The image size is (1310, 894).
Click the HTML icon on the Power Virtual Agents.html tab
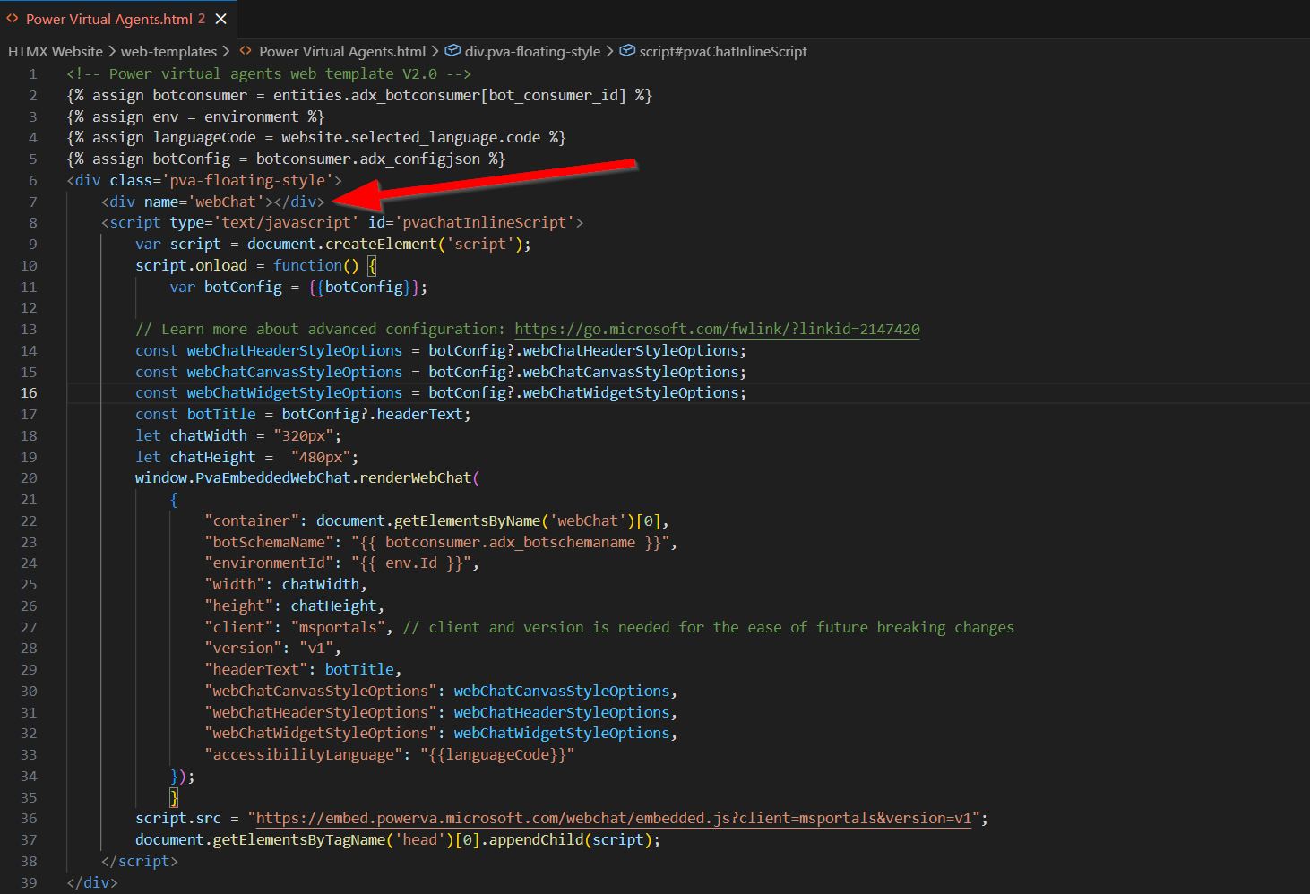pos(12,18)
